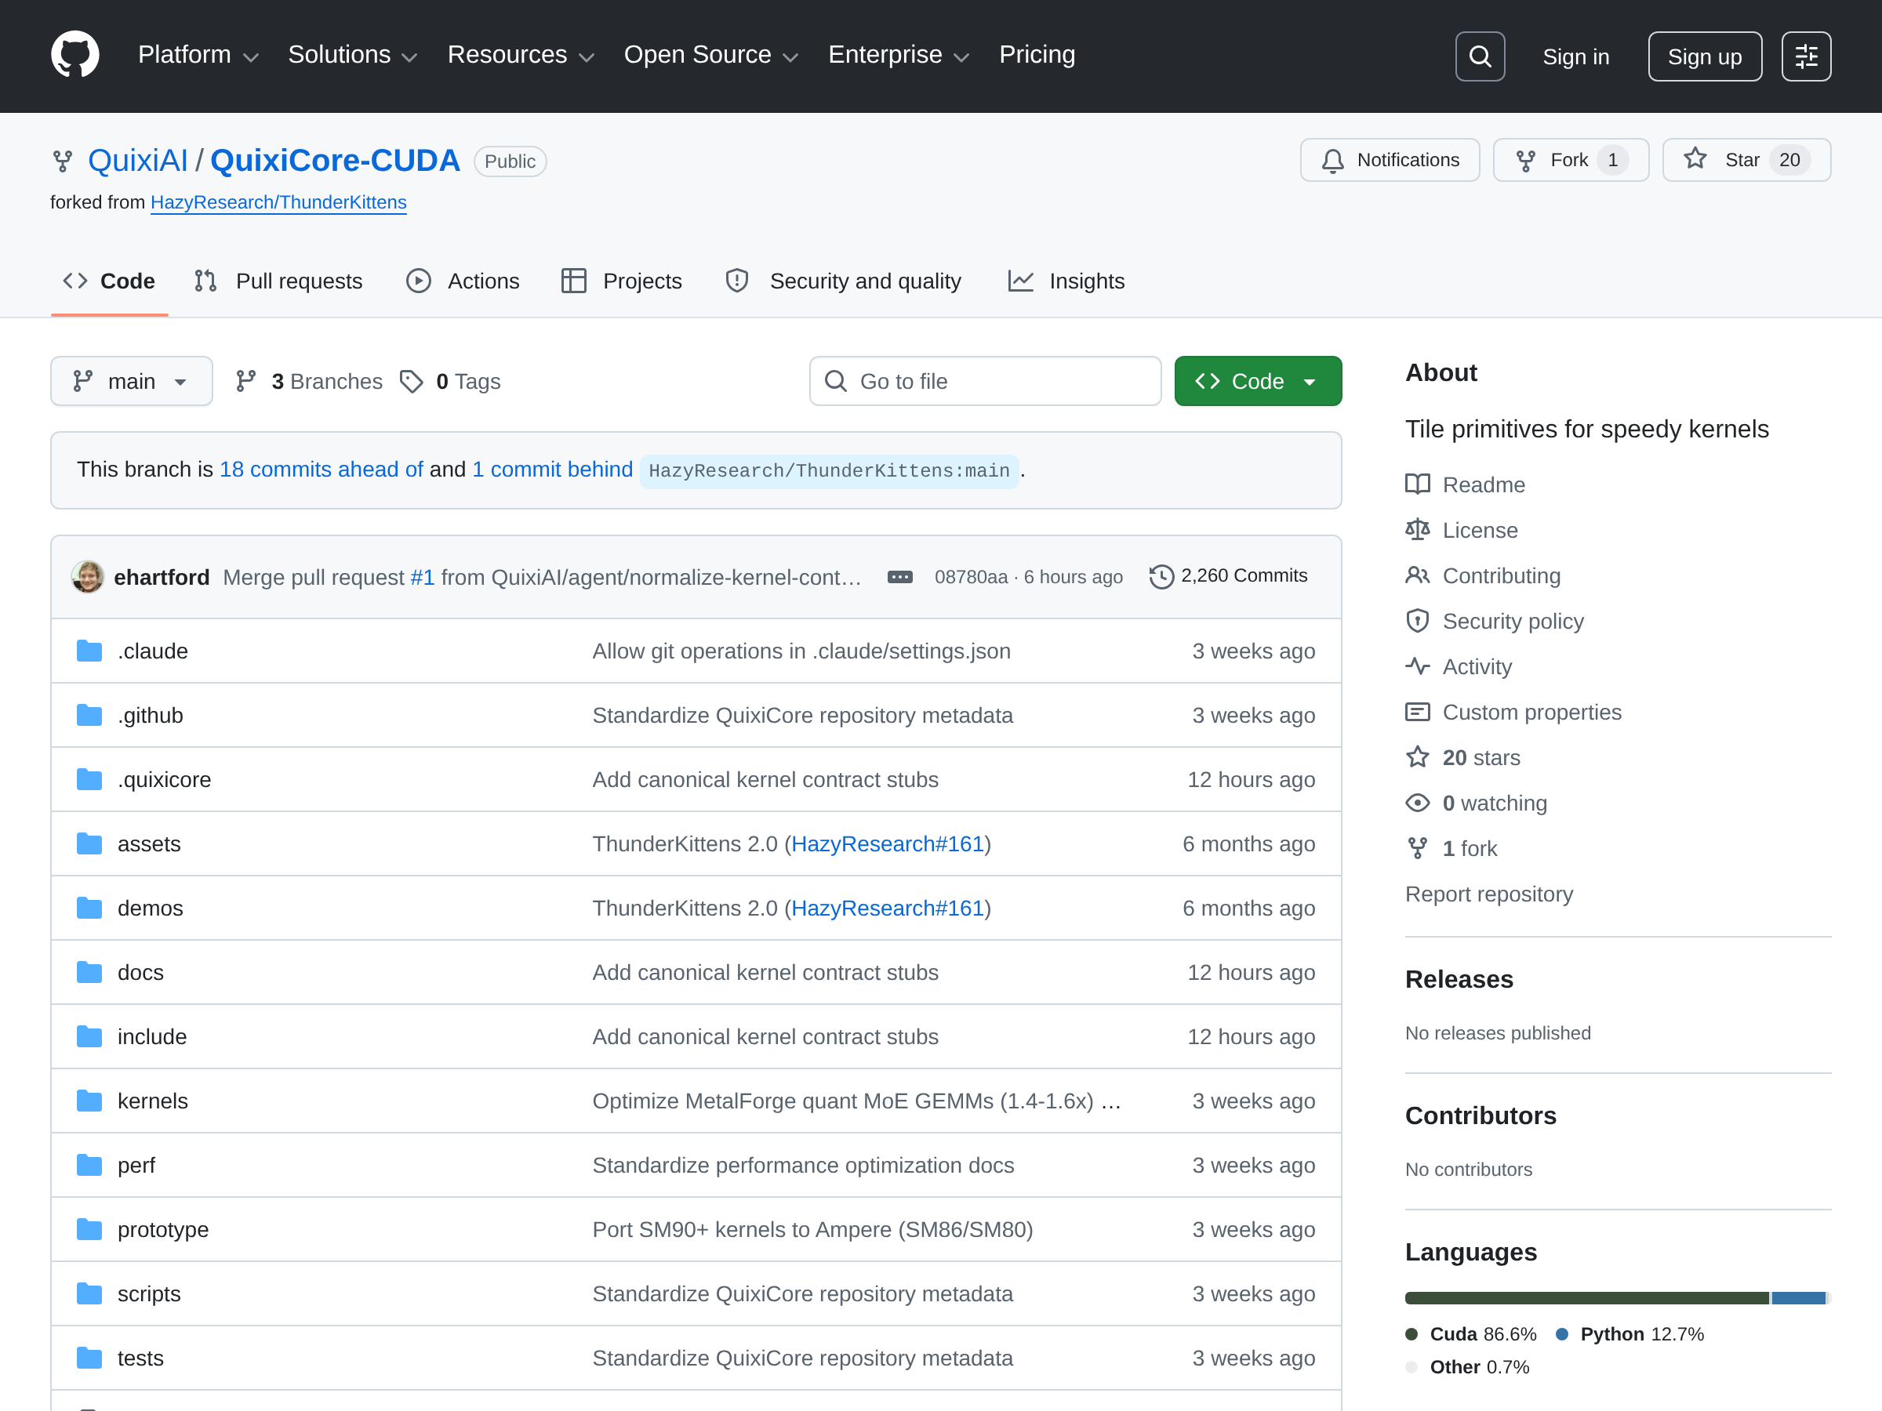This screenshot has width=1882, height=1411.
Task: Click the Sign up button
Action: [1704, 56]
